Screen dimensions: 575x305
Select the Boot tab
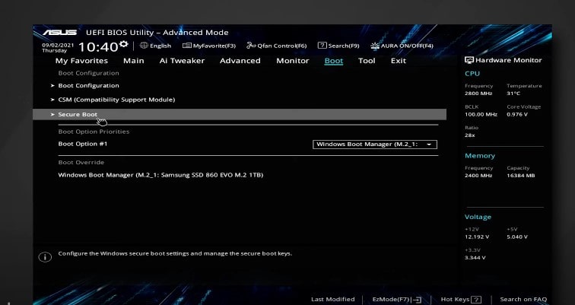tap(334, 61)
